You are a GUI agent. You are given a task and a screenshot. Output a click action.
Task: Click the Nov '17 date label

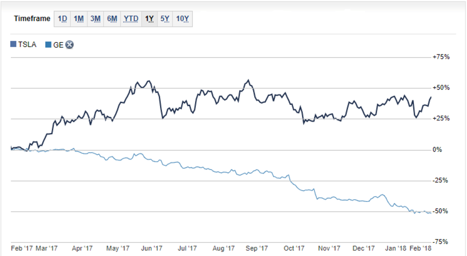[330, 248]
